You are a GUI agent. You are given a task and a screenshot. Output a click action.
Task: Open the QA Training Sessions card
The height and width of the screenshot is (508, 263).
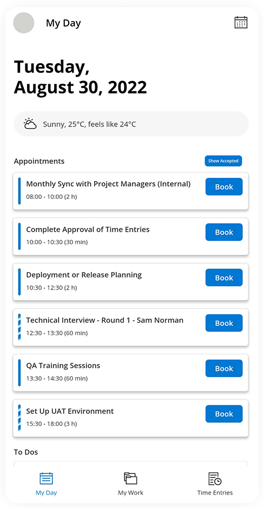click(x=131, y=372)
